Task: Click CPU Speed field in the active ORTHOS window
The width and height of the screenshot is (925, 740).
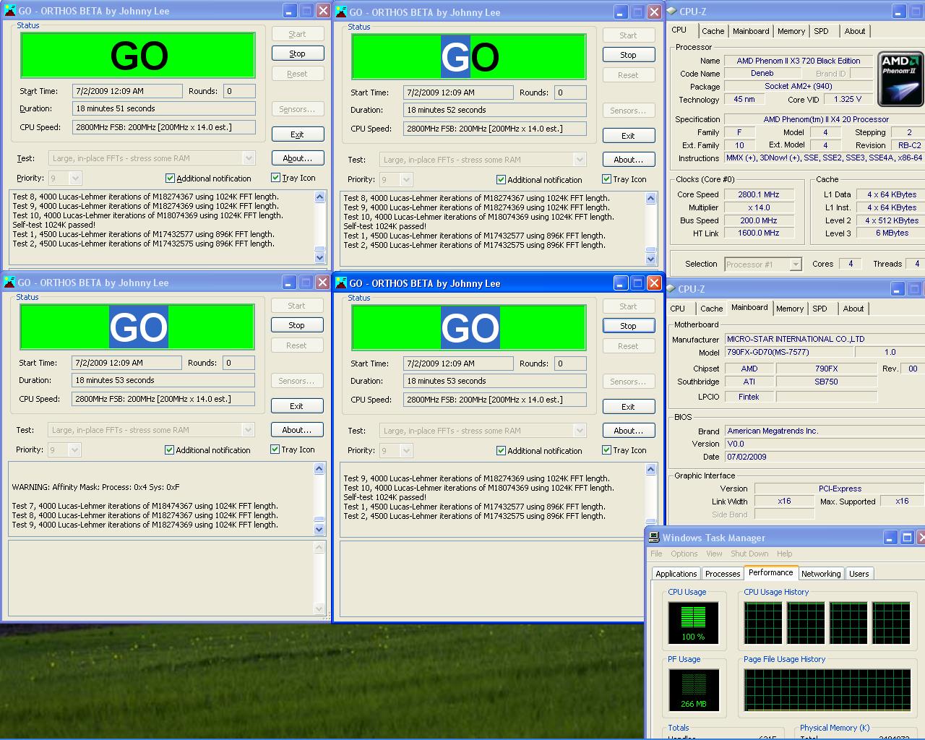Action: click(x=495, y=400)
